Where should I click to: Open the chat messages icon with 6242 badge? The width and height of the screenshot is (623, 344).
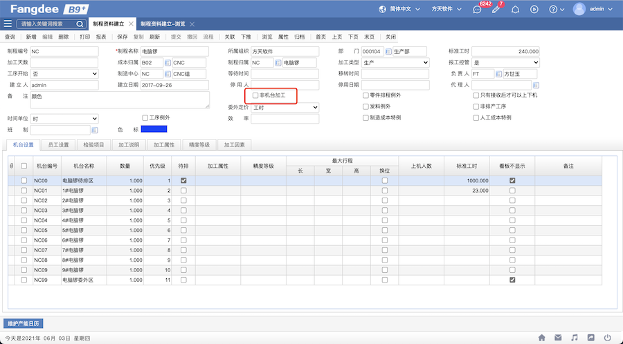(x=477, y=10)
